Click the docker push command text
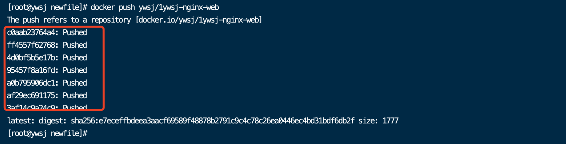This screenshot has width=566, height=144. coord(155,7)
